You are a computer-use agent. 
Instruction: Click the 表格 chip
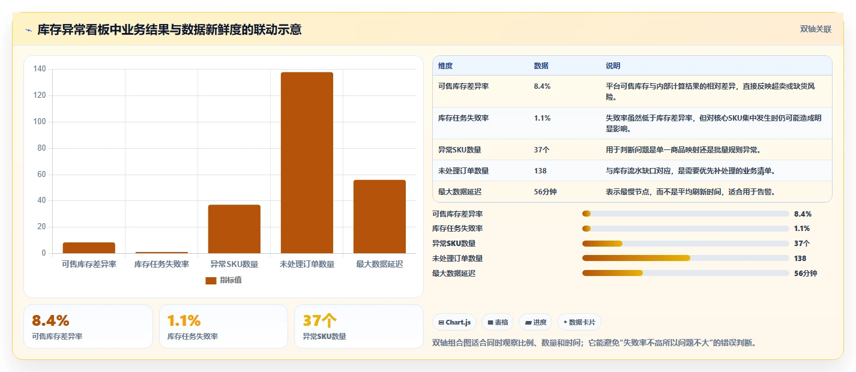pos(498,322)
